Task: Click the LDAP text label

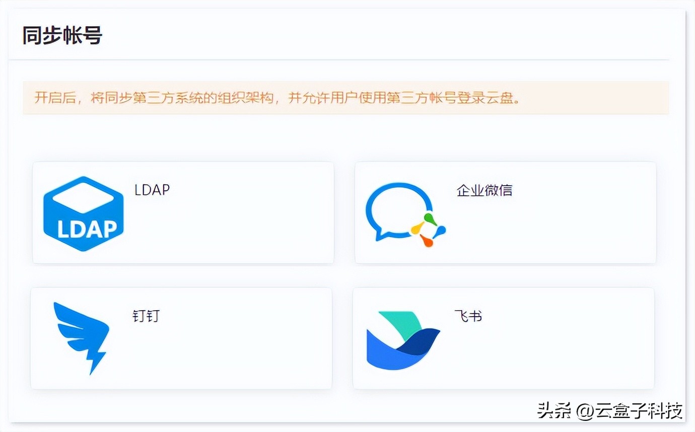Action: point(152,190)
